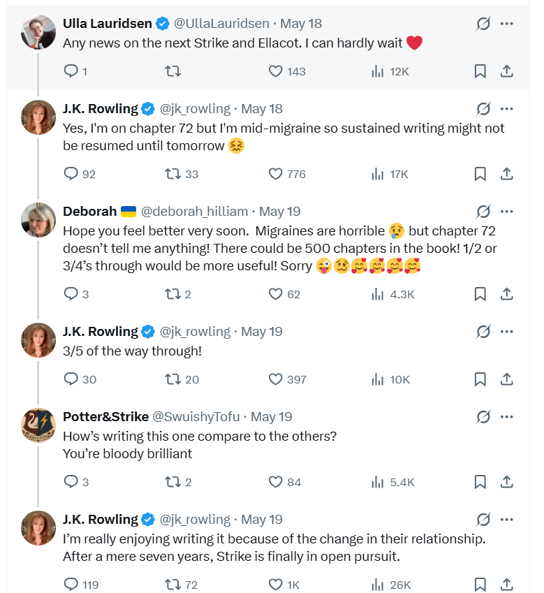Image resolution: width=544 pixels, height=593 pixels.
Task: Bookmark Deborah's migraine reply tweet
Action: tap(480, 294)
